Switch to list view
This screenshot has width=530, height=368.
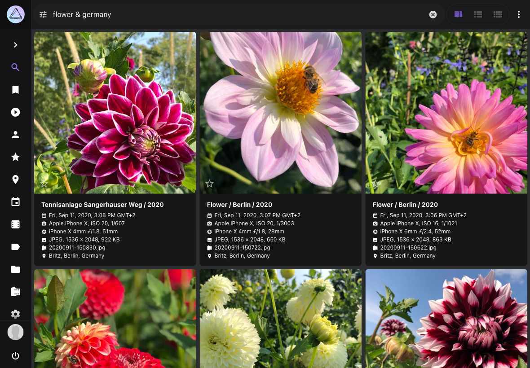coord(478,14)
